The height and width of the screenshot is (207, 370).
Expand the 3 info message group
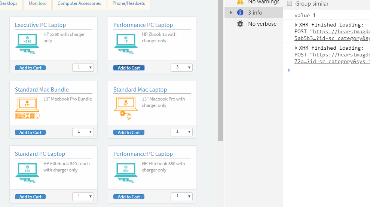click(231, 12)
